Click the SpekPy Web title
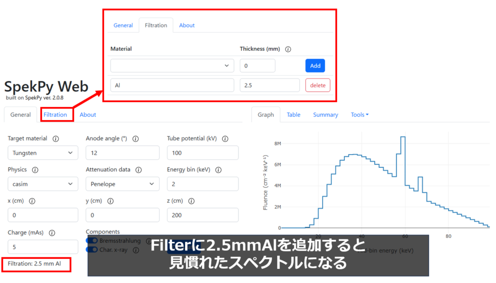Viewport: 496px width, 283px height. [x=46, y=86]
